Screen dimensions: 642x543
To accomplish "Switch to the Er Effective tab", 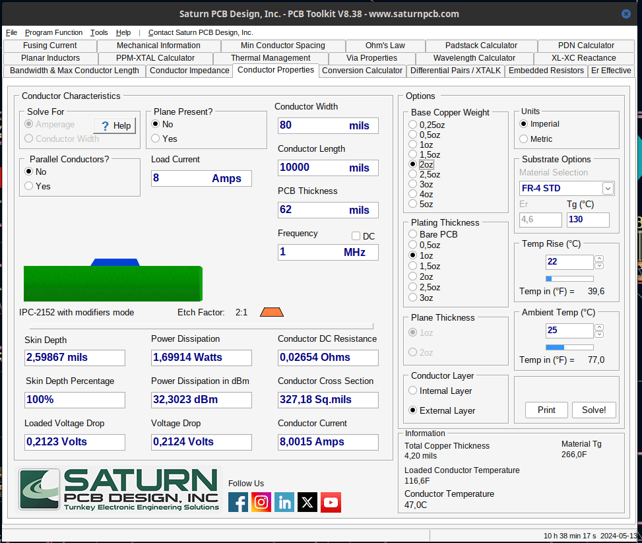I will [611, 71].
